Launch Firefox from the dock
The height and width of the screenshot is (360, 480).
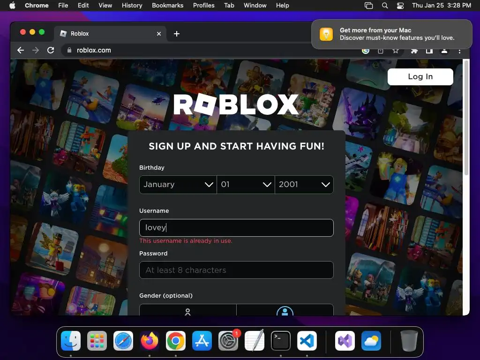[x=150, y=341]
